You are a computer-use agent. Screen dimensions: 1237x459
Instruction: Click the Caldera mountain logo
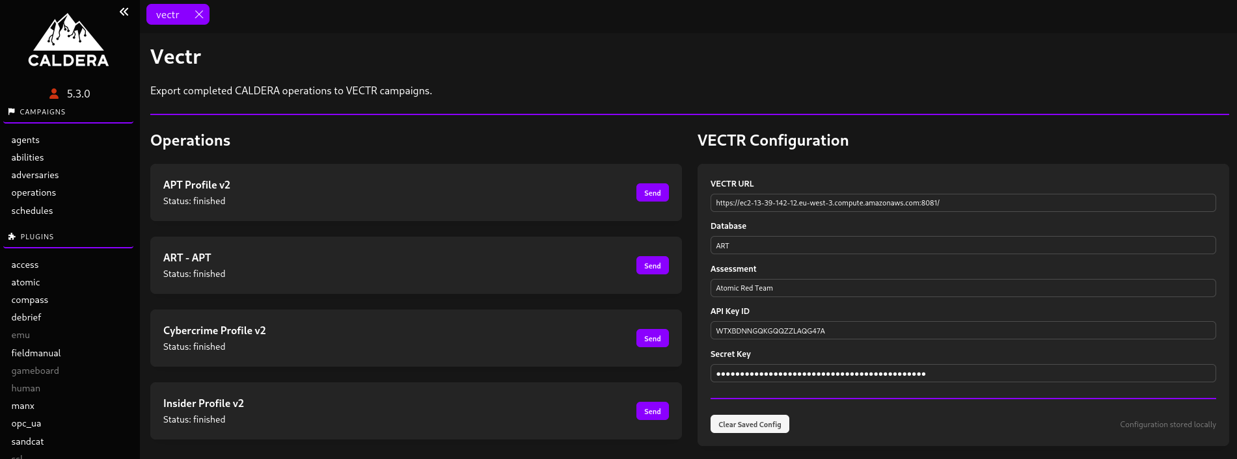pyautogui.click(x=68, y=40)
